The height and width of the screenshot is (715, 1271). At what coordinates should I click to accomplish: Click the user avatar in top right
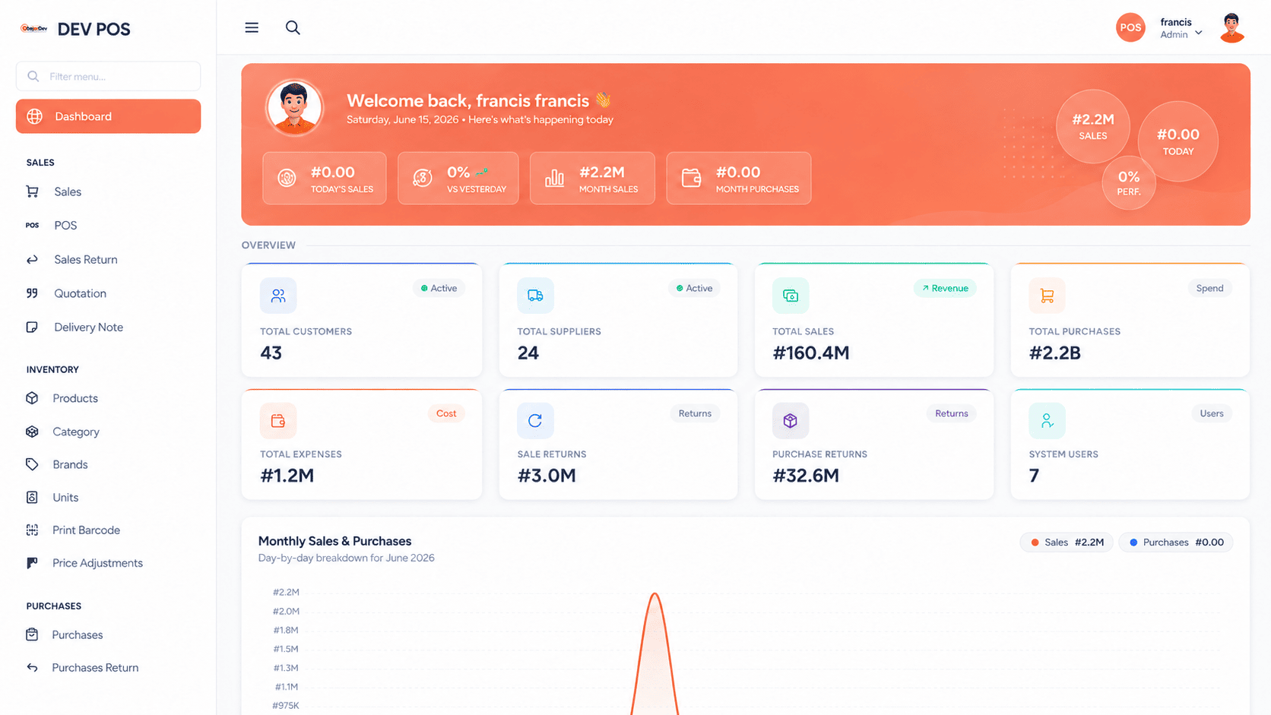pos(1231,28)
